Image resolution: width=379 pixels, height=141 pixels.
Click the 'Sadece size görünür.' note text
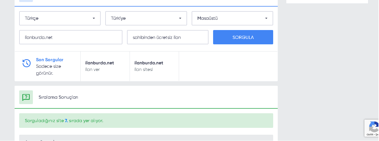[x=49, y=70]
